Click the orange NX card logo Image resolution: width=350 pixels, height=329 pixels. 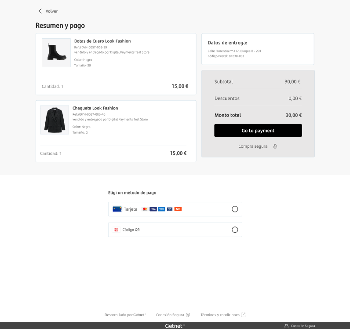coord(178,209)
